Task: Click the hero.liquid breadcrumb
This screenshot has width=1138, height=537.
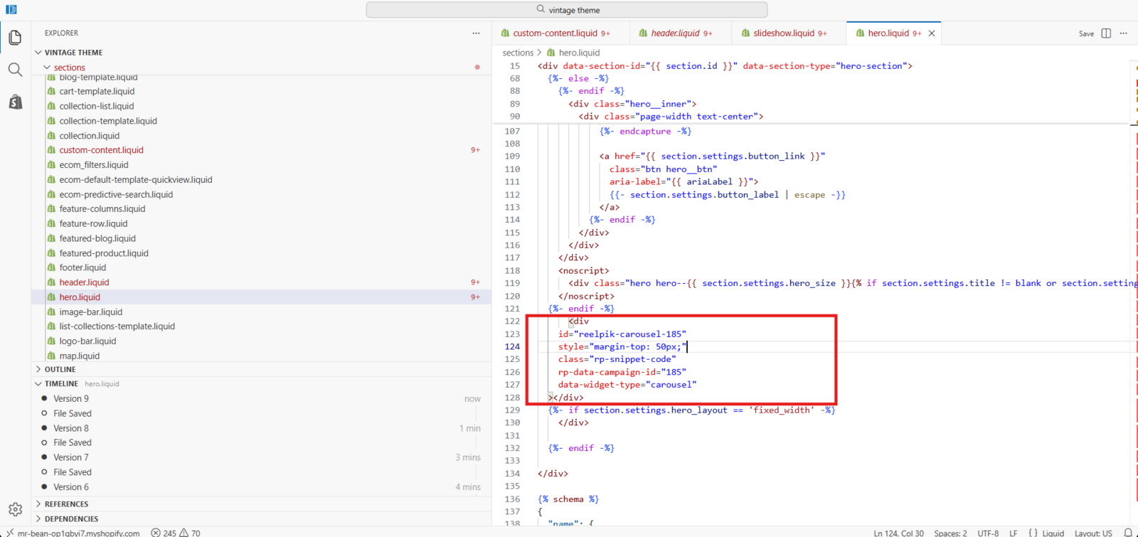Action: click(579, 53)
